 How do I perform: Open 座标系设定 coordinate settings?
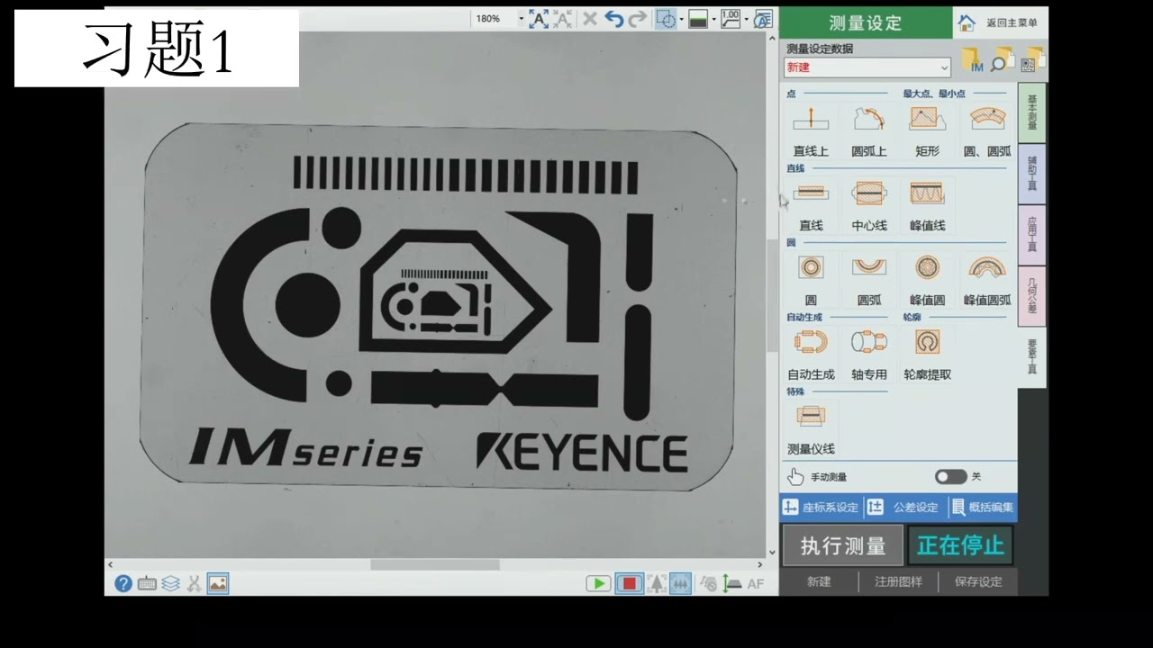pos(822,507)
